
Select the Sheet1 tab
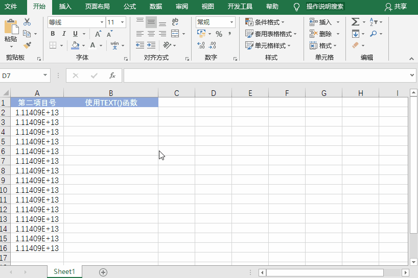point(64,271)
